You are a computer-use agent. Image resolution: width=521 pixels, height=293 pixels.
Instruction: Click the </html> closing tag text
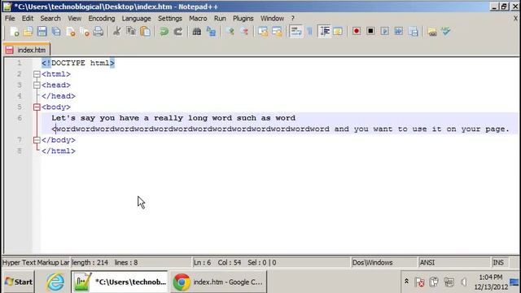tap(59, 151)
